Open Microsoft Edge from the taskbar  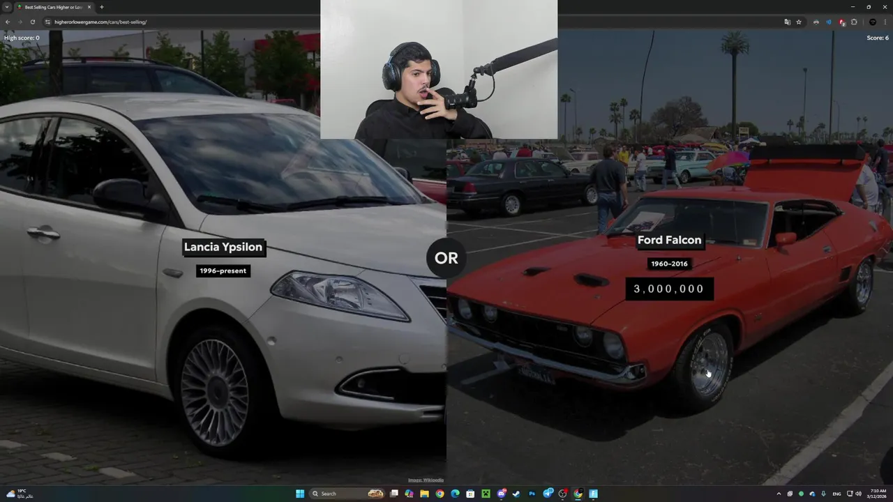tap(455, 494)
